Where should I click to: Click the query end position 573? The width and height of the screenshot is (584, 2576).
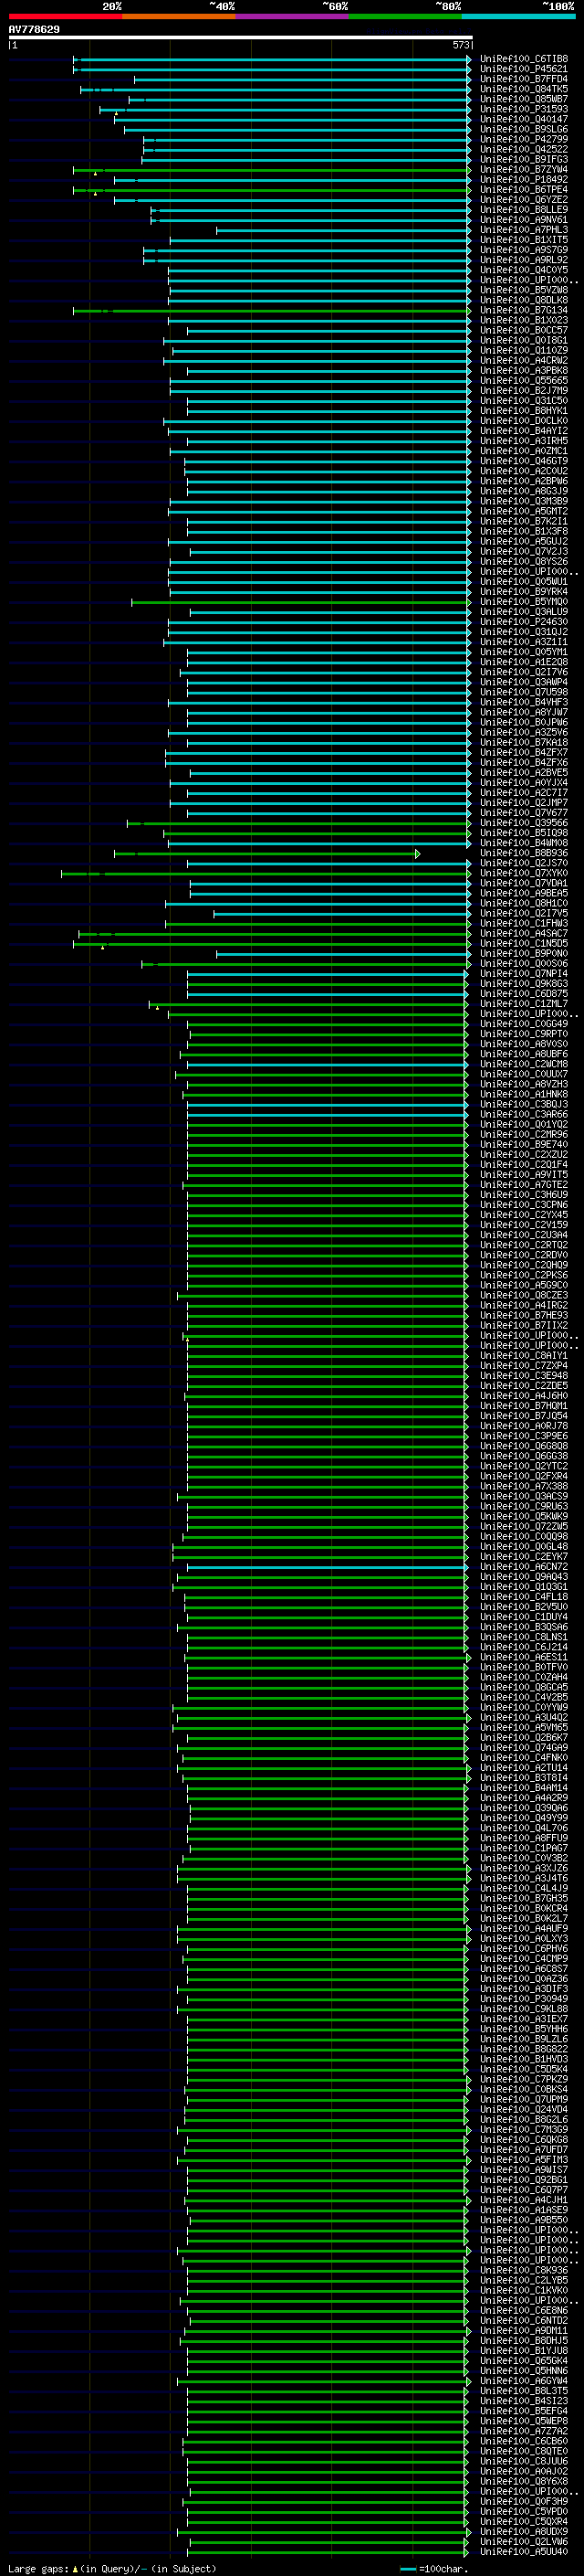tap(461, 46)
